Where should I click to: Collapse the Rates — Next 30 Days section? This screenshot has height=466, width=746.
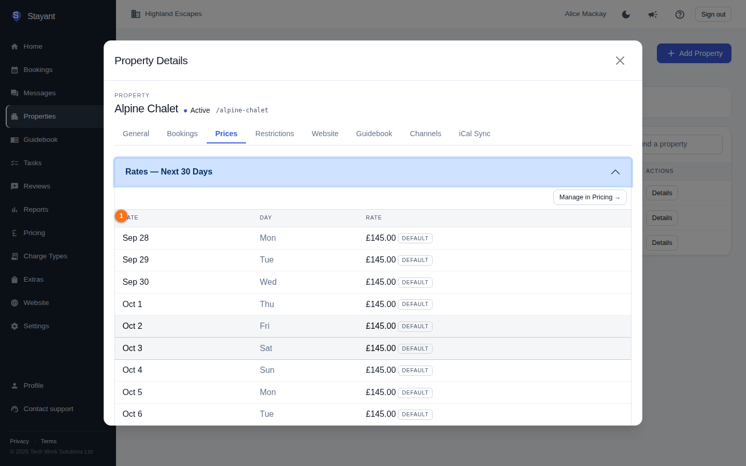point(373,172)
